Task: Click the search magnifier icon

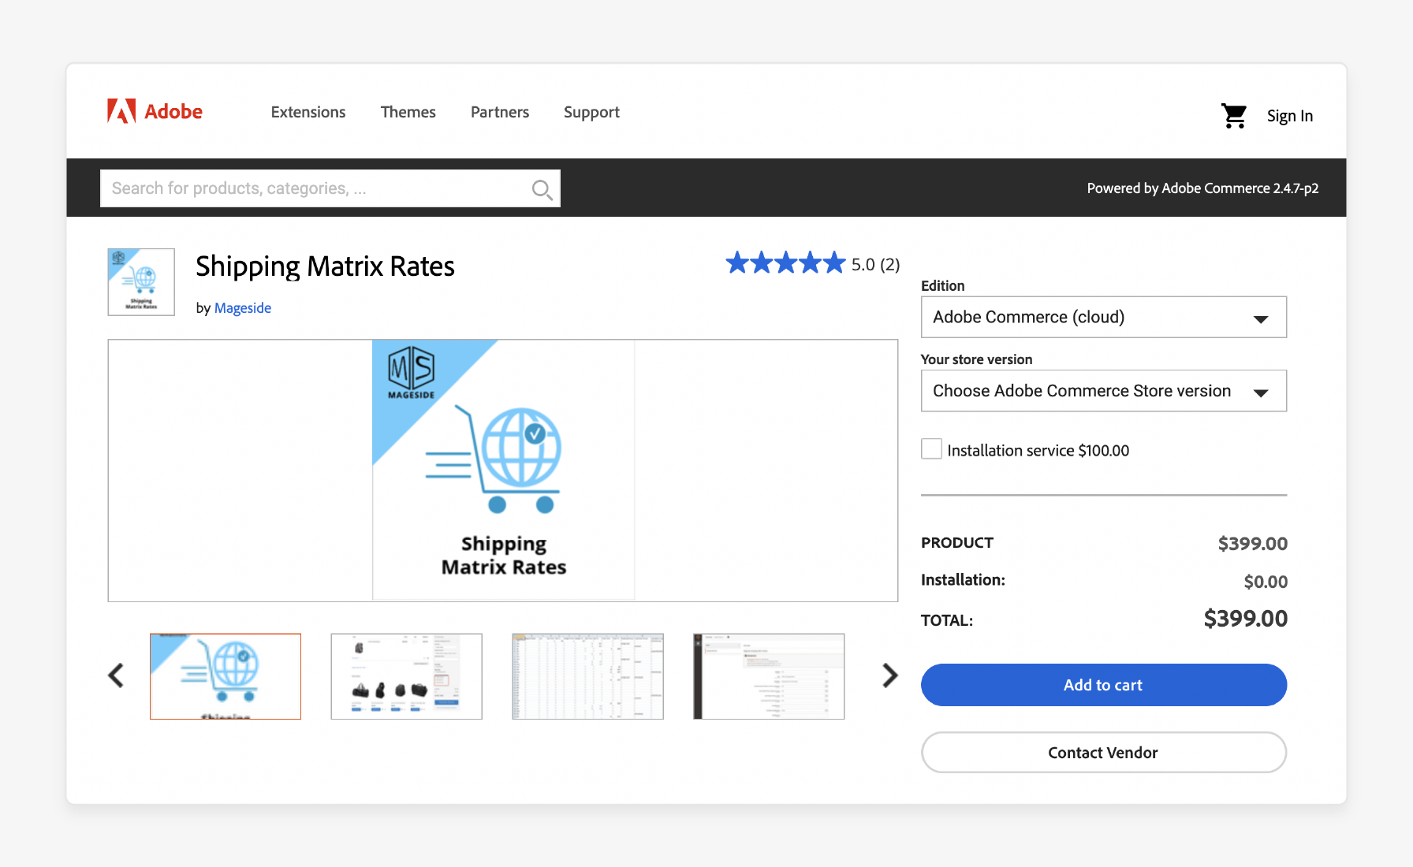Action: [x=542, y=189]
